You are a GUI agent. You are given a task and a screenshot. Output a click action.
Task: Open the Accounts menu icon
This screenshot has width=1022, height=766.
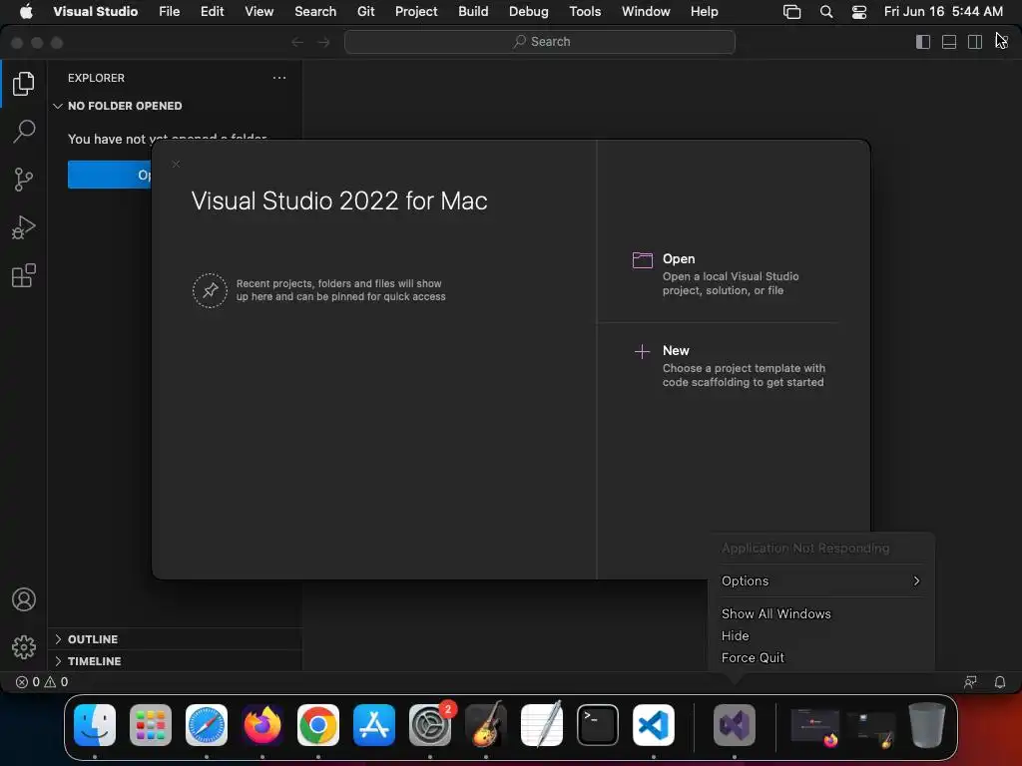click(24, 599)
